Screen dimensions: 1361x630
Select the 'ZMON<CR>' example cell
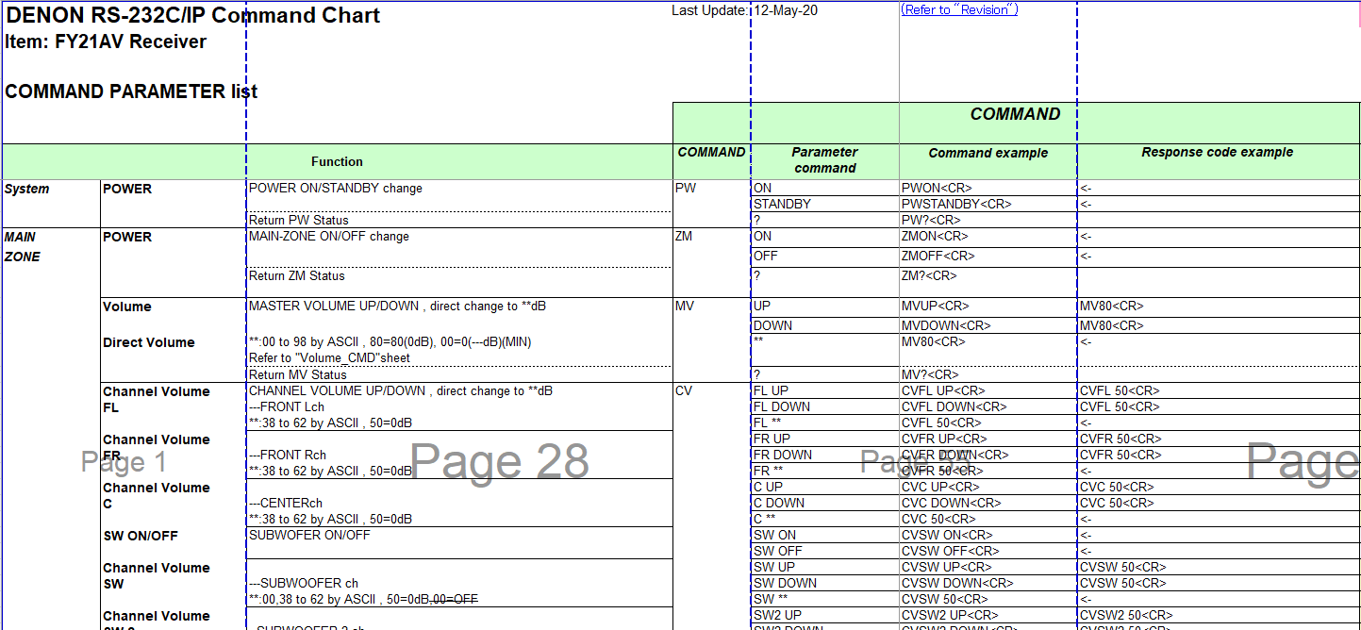click(988, 237)
